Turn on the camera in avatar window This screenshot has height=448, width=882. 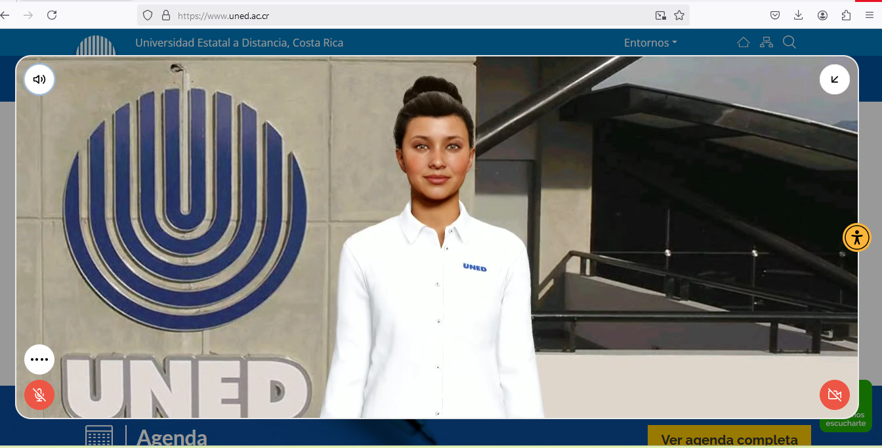point(834,395)
